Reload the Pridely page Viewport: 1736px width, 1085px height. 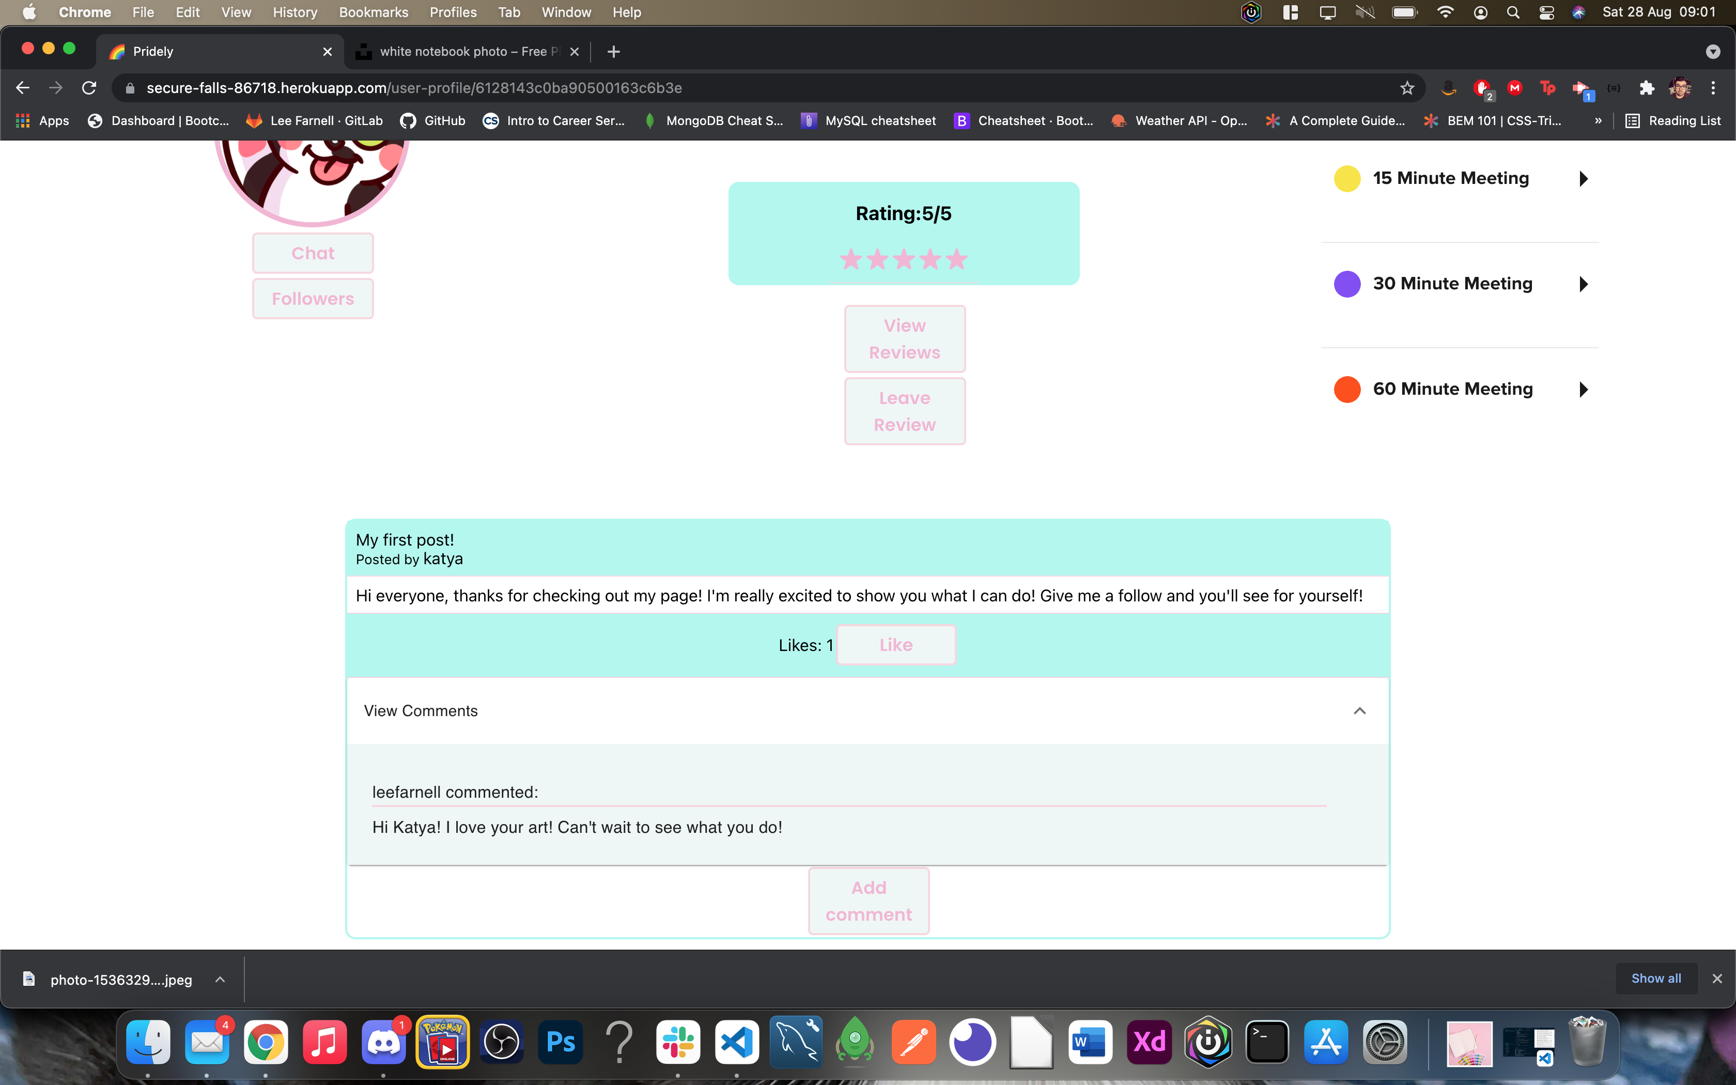point(89,87)
